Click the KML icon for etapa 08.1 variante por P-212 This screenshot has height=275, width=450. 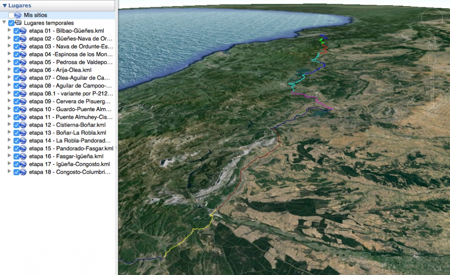(23, 93)
